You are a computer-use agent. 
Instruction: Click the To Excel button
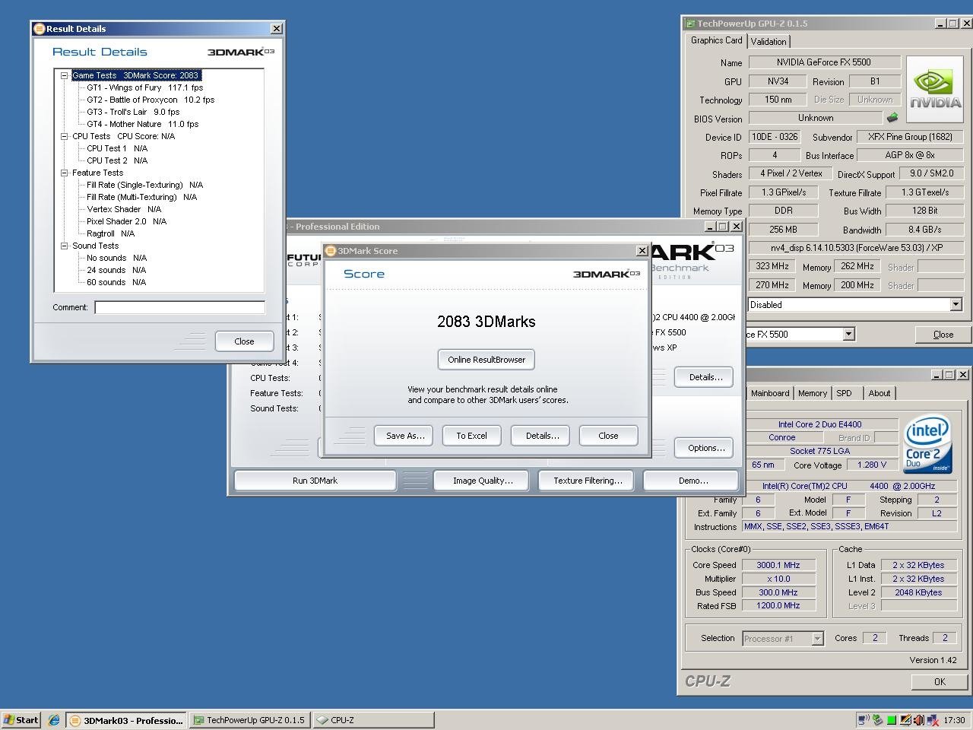(471, 436)
